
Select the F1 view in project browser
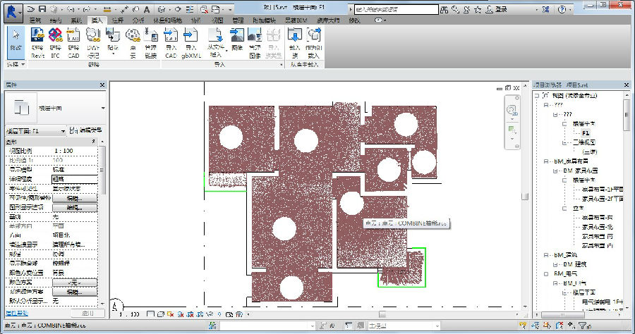(x=586, y=132)
